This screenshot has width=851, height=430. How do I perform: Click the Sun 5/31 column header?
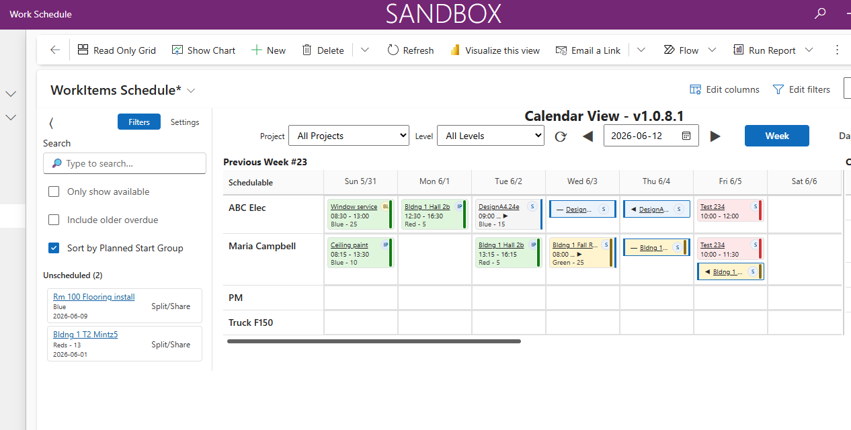pyautogui.click(x=360, y=181)
